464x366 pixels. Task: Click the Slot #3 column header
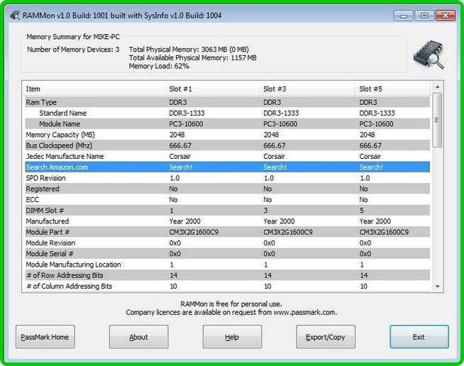point(307,89)
